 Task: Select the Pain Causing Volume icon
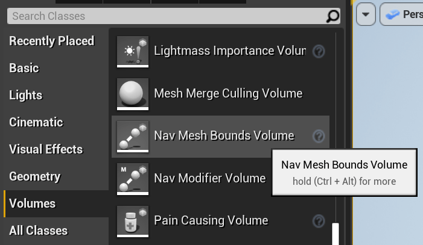pyautogui.click(x=133, y=222)
